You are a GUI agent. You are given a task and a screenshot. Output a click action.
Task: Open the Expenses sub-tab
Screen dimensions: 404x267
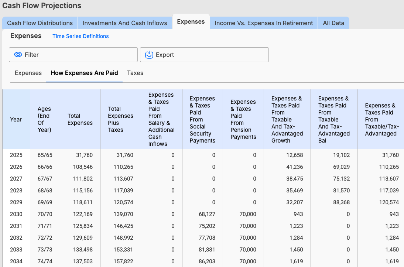[x=28, y=73]
